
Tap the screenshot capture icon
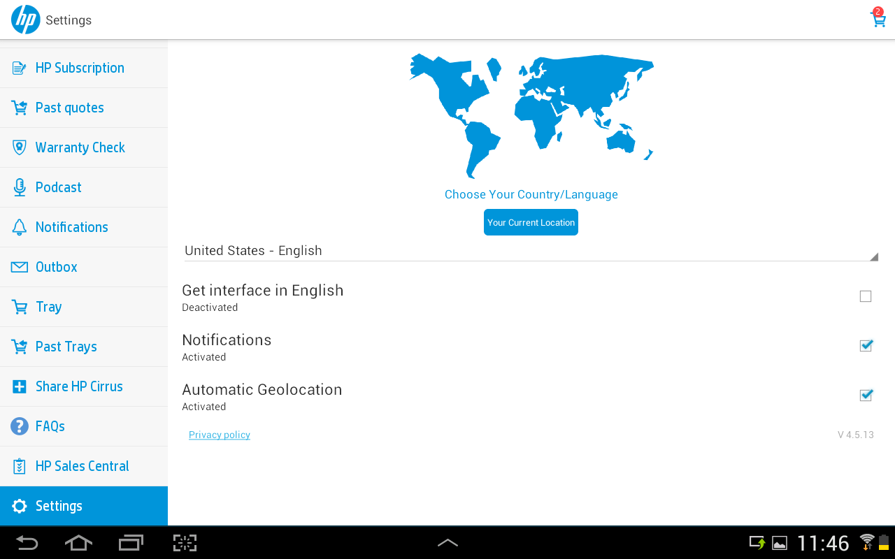pos(185,543)
